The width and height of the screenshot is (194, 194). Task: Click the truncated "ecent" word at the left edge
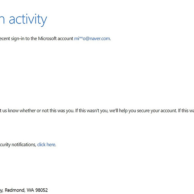coord(5,39)
